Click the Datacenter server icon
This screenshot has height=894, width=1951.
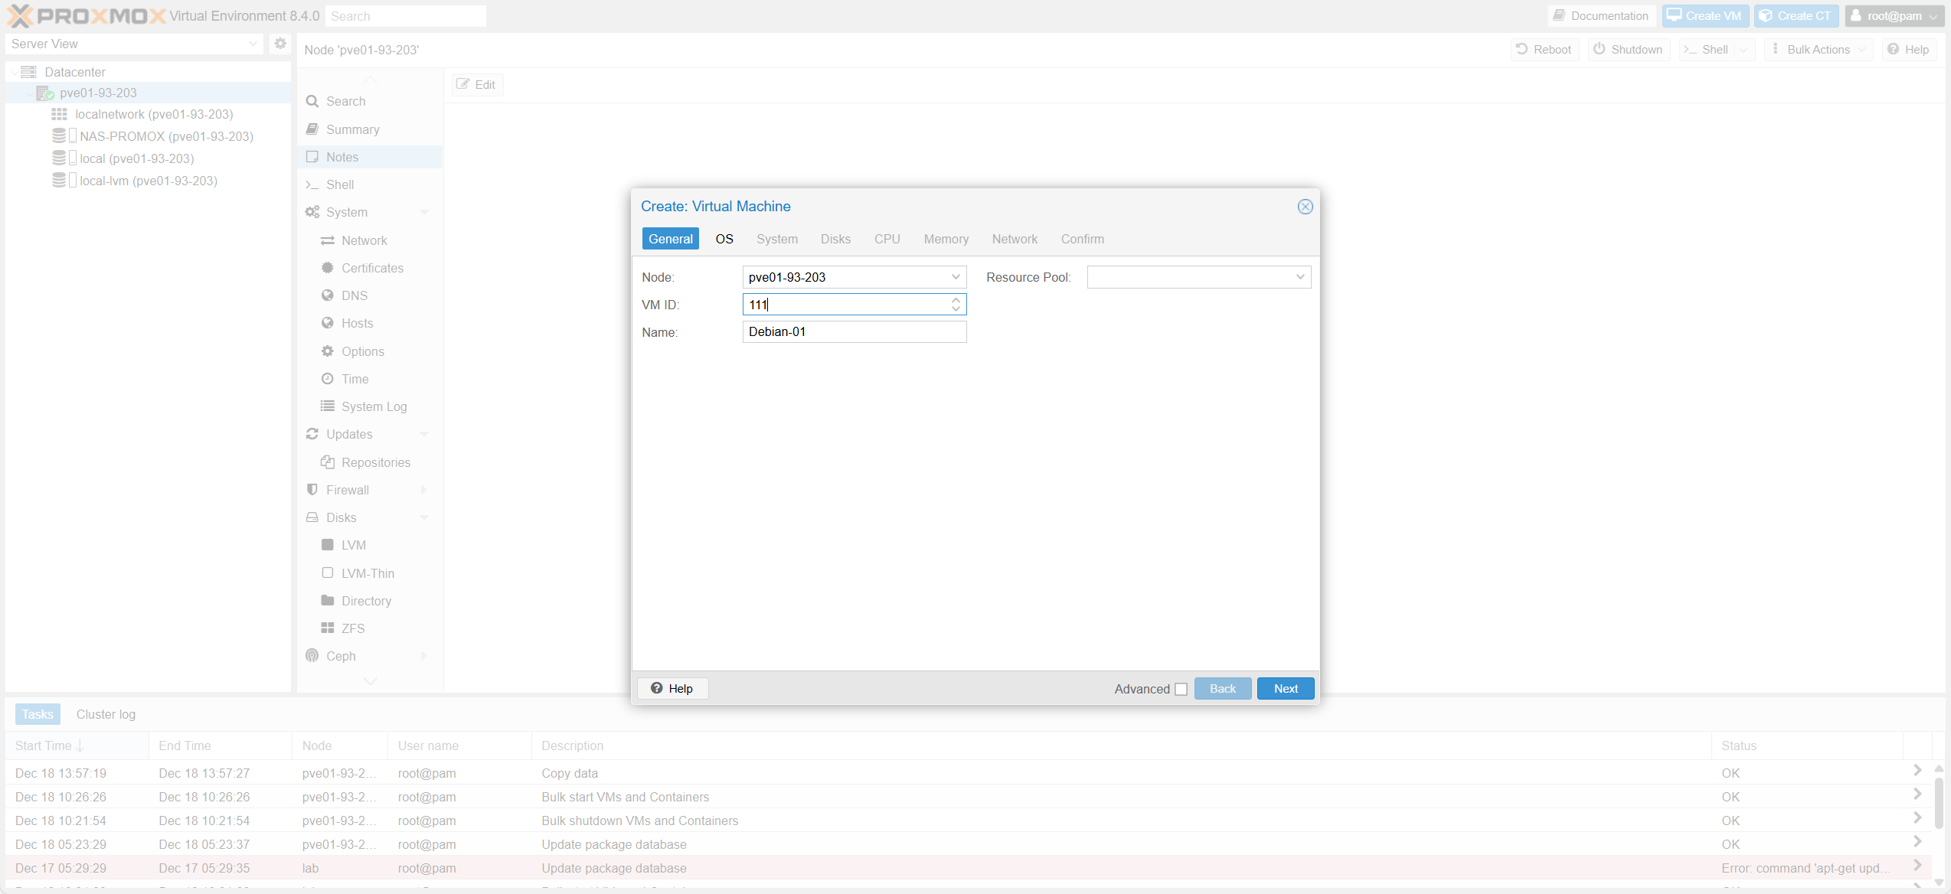click(x=29, y=72)
